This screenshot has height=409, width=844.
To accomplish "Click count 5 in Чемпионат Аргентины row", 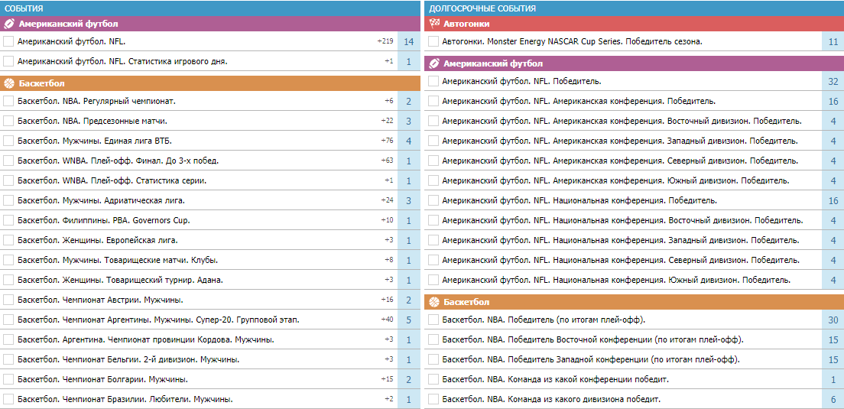I will (408, 320).
